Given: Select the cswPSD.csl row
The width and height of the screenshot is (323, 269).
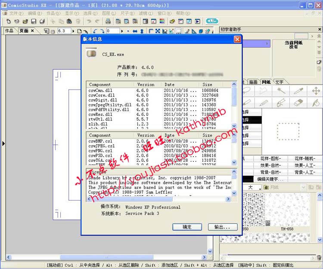Looking at the screenshot, I should 159,155.
